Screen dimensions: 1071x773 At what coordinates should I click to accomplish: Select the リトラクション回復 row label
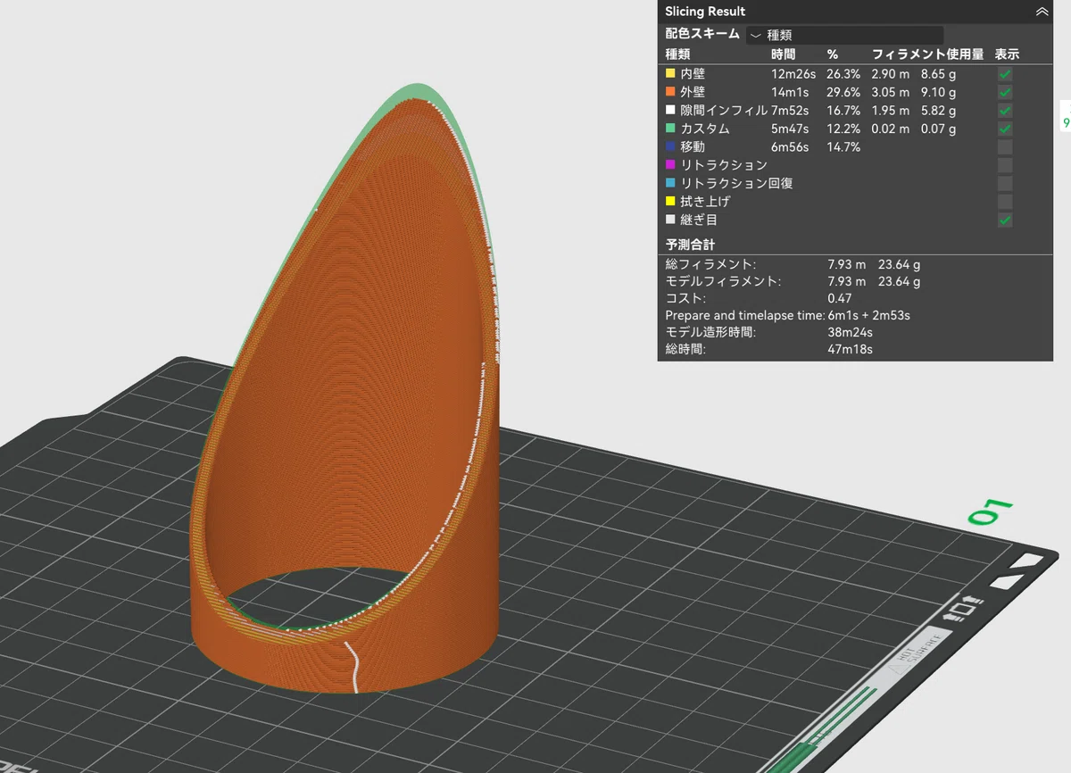click(736, 183)
